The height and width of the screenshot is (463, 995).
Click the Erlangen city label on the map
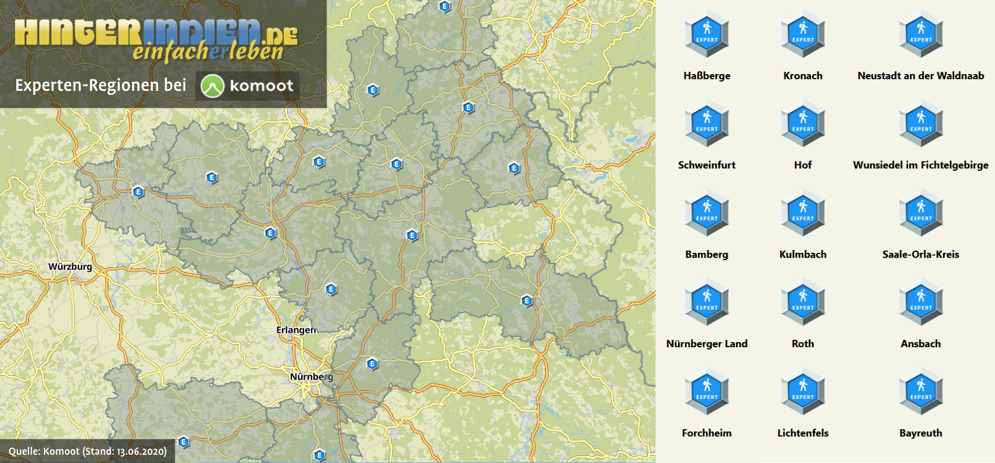pyautogui.click(x=296, y=330)
